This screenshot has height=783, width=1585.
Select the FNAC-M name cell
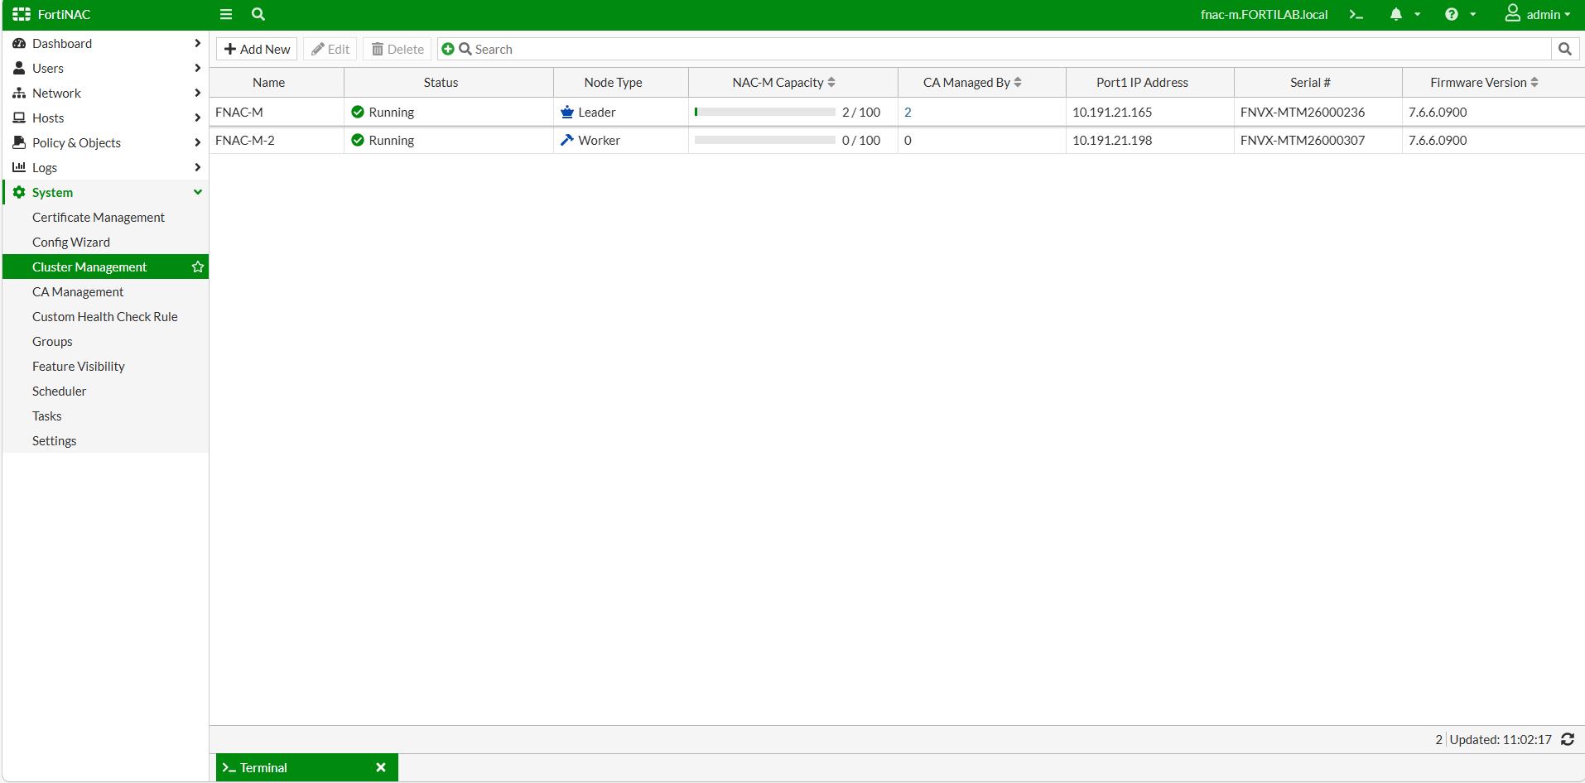click(x=277, y=112)
